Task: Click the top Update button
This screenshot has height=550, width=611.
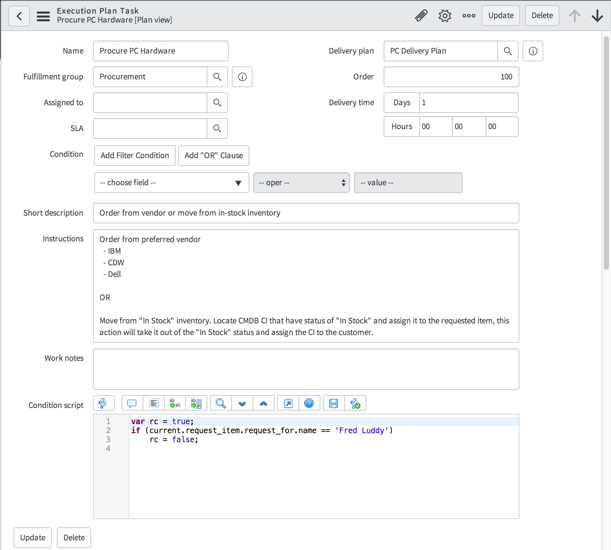Action: [501, 15]
